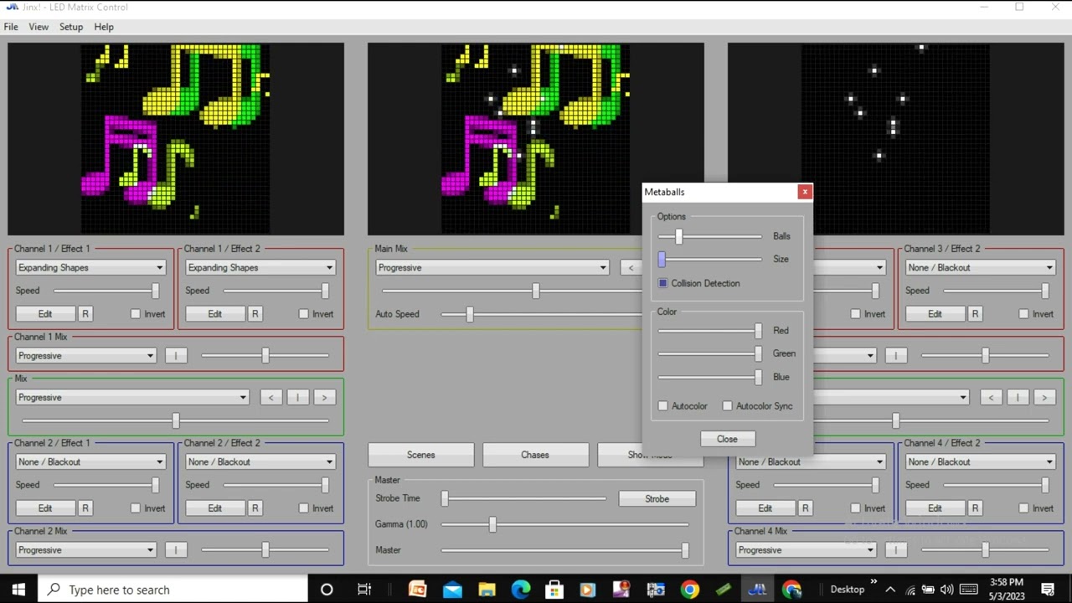Open Channel 2 Effect 1 effect dropdown

point(90,462)
